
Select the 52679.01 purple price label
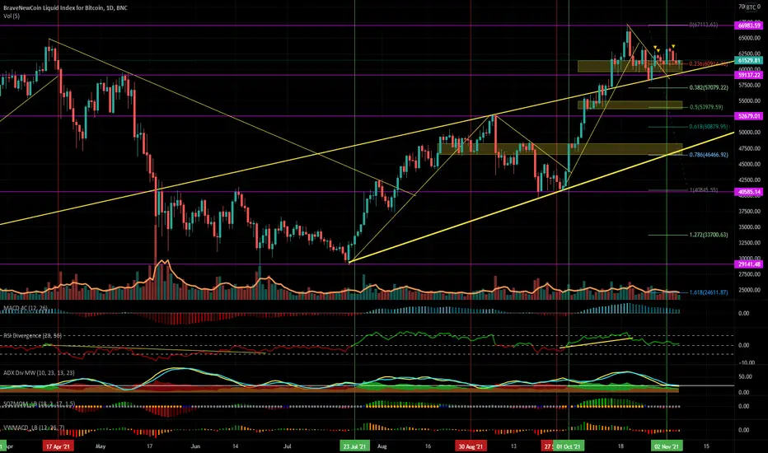749,116
